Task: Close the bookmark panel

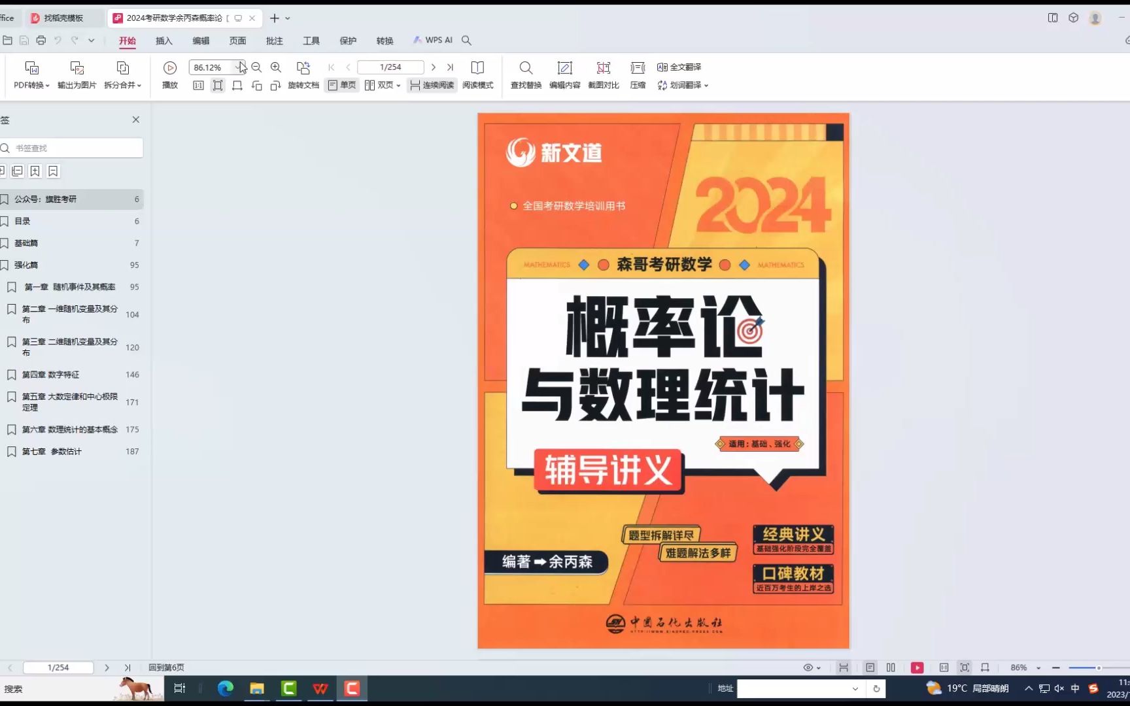Action: [136, 120]
